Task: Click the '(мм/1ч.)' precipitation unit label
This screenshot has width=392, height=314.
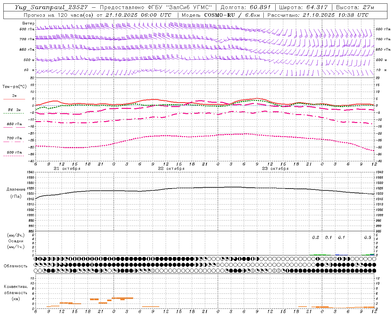Action: click(16, 247)
